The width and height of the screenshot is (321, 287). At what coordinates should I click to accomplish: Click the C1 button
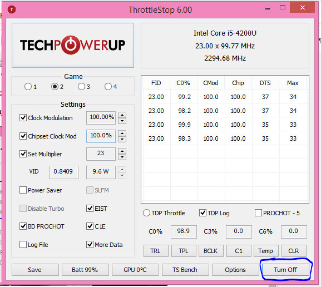click(x=239, y=251)
